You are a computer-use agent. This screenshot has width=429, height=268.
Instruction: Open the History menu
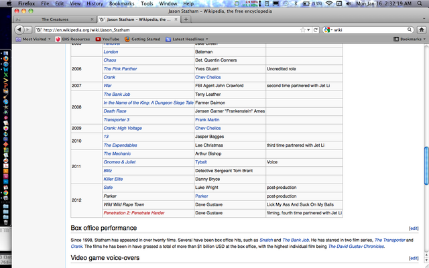click(95, 3)
